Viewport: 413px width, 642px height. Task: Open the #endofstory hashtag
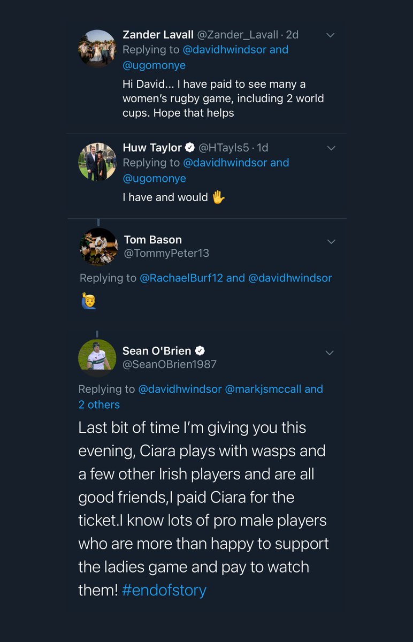164,590
